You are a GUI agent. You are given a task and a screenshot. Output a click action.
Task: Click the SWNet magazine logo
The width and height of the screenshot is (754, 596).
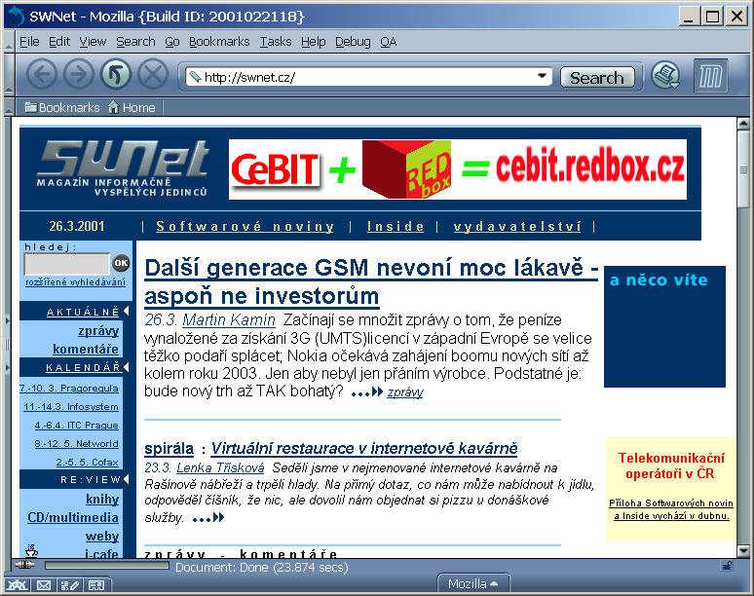point(124,168)
